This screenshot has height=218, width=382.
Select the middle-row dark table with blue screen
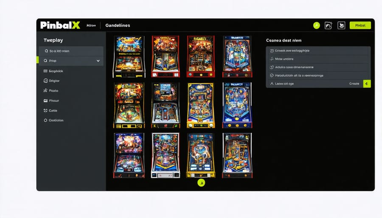pos(166,105)
